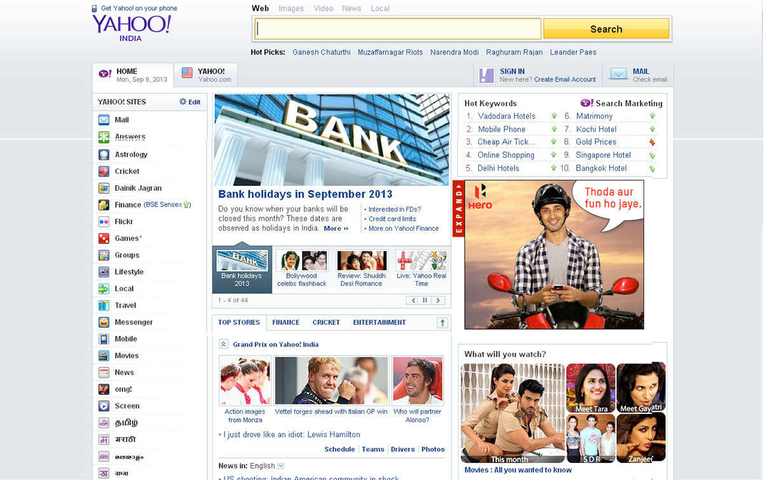Image resolution: width=763 pixels, height=480 pixels.
Task: Open the Groups icon
Action: [x=104, y=255]
